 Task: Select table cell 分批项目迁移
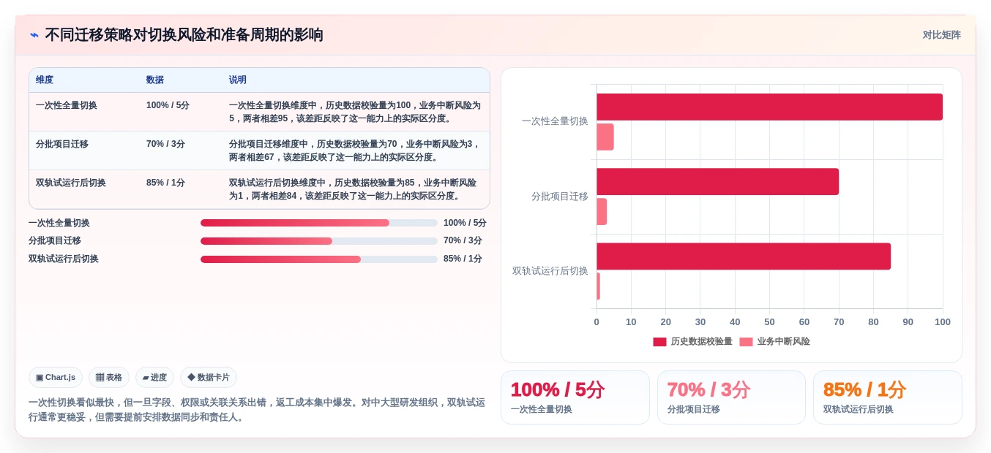(x=62, y=144)
